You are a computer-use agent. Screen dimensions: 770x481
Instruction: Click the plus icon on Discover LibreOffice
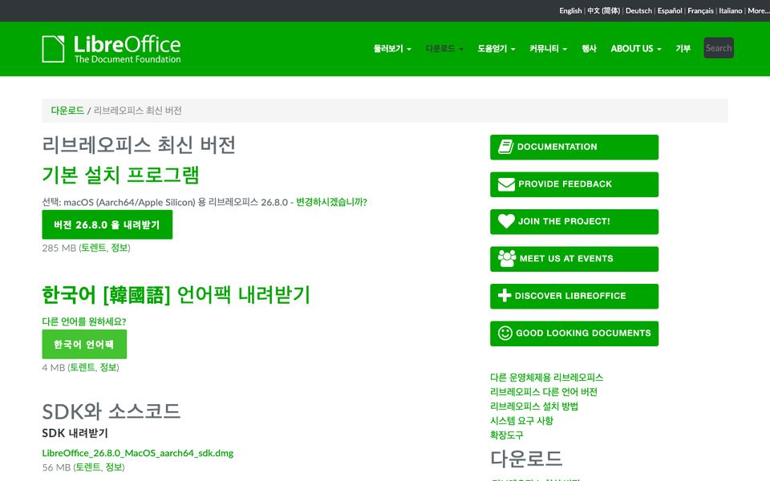(505, 296)
